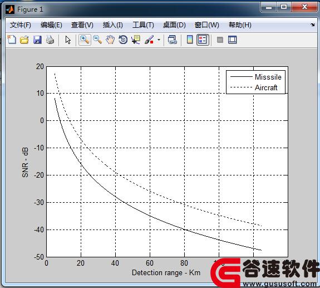Click the 'Detection range - Km' axis label
The width and height of the screenshot is (320, 288).
click(x=166, y=273)
